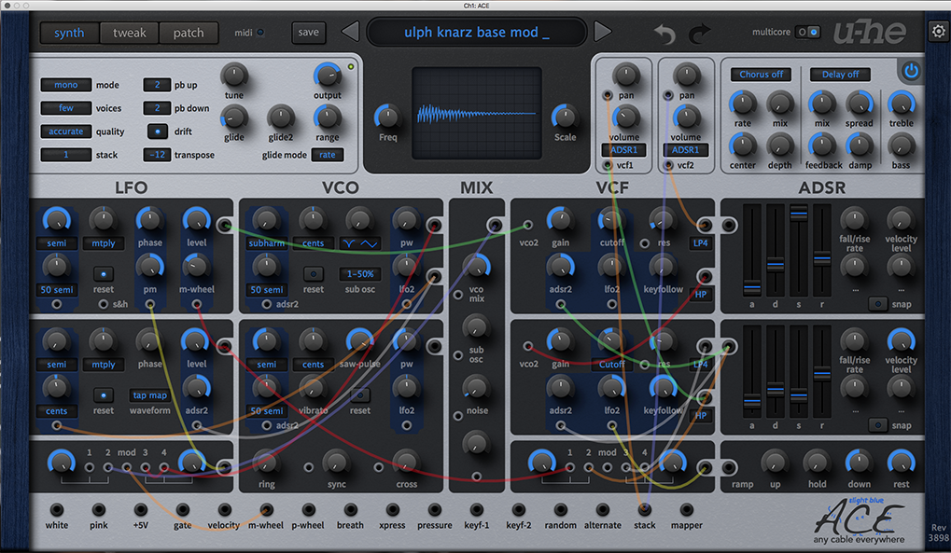Click the waveform oscilloscope display
This screenshot has width=951, height=553.
pos(476,114)
